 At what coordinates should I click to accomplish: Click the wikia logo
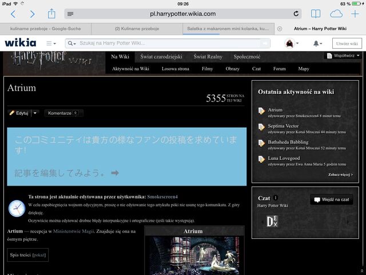click(x=21, y=43)
